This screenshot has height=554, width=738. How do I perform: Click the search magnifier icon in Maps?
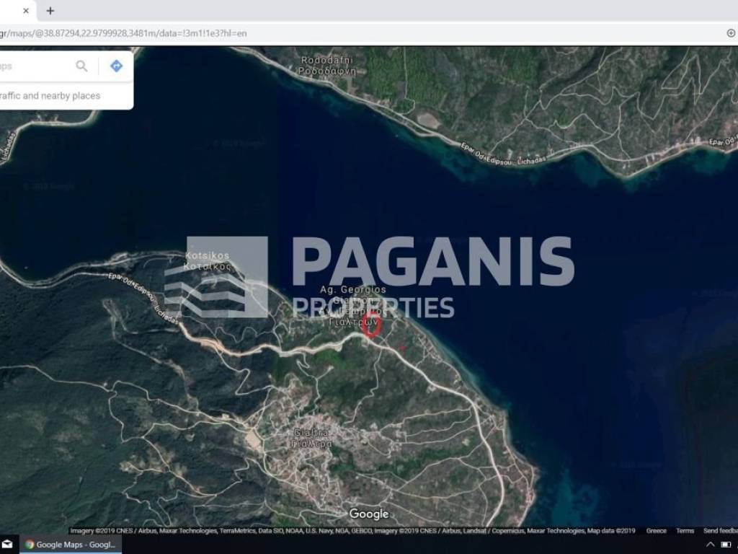click(x=81, y=66)
